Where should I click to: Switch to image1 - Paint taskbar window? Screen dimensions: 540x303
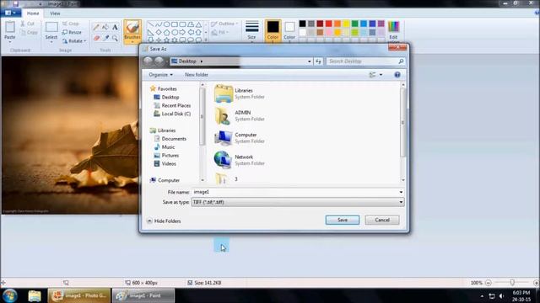click(143, 295)
